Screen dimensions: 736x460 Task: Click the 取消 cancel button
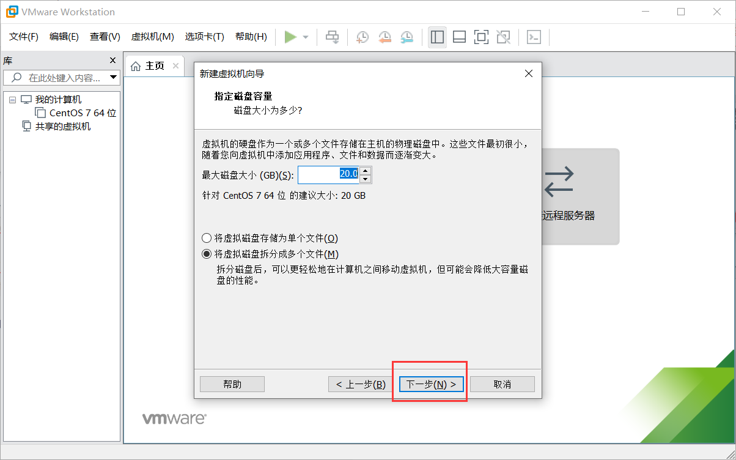click(502, 384)
